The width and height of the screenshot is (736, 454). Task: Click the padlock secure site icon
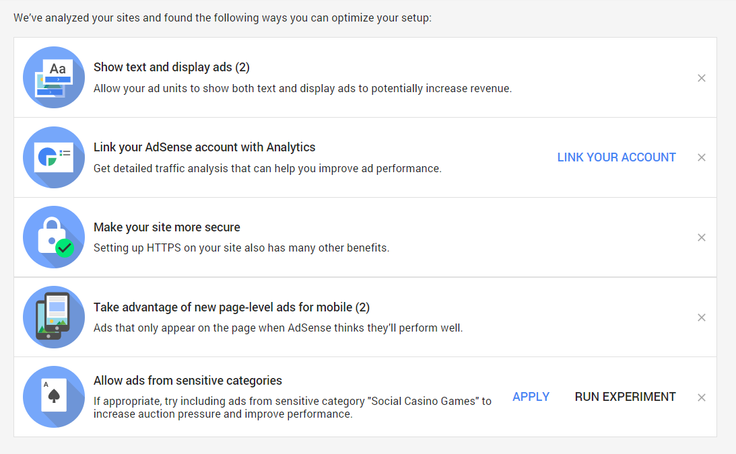(x=54, y=237)
